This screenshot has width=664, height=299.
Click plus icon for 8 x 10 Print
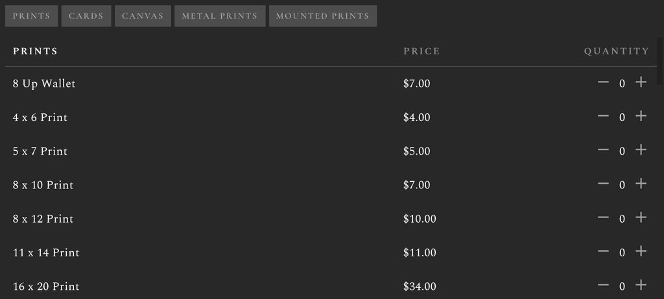pos(641,184)
